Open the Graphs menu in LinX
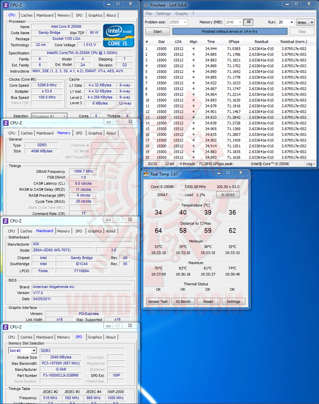Screen dimensions: 319x404 pos(182,14)
